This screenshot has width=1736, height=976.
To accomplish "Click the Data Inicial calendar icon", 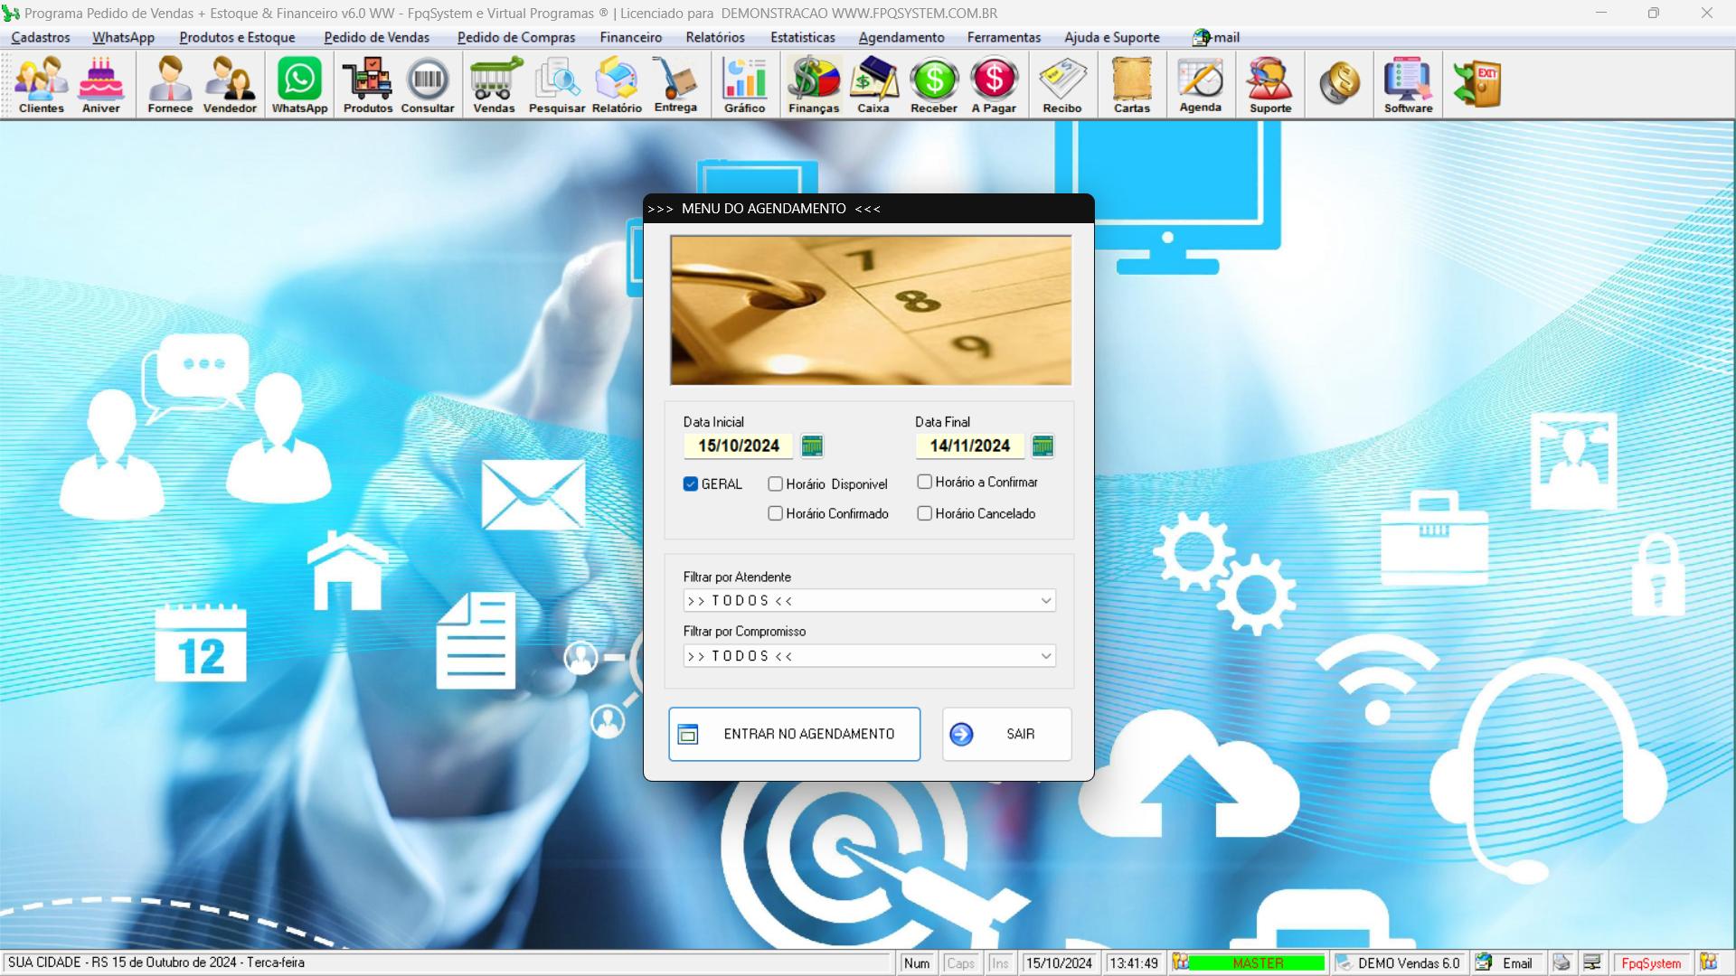I will tap(812, 445).
